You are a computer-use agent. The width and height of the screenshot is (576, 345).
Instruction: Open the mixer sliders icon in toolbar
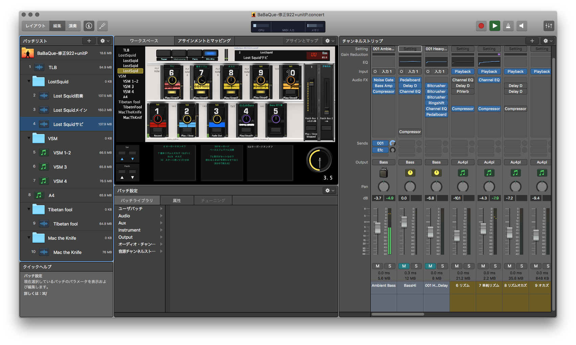coord(549,26)
